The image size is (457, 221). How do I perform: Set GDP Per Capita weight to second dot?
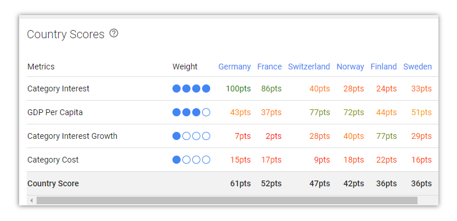(186, 112)
